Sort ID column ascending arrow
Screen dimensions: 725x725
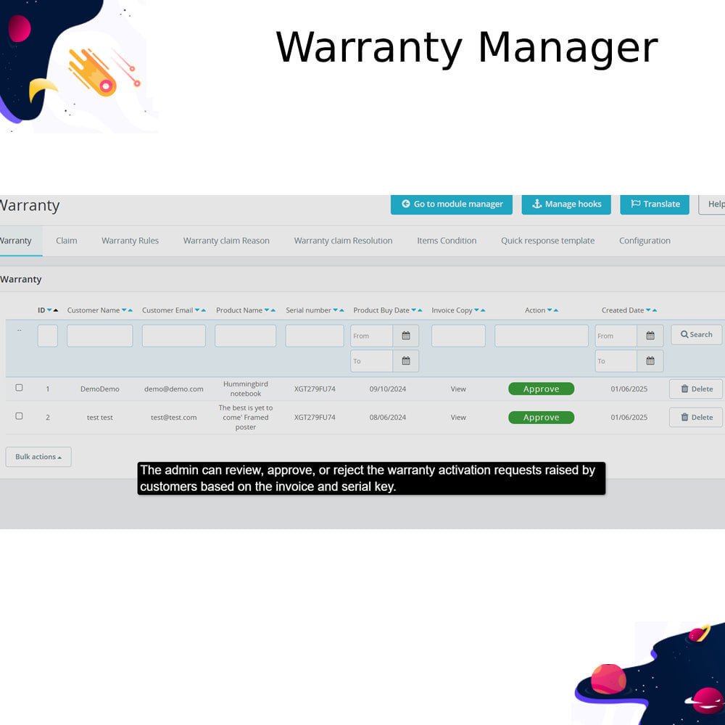(56, 310)
